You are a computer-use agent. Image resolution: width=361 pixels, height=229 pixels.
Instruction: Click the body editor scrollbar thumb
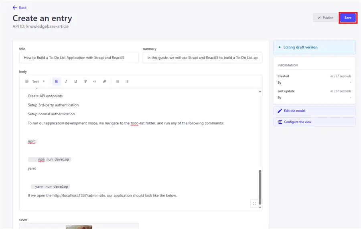point(260,187)
